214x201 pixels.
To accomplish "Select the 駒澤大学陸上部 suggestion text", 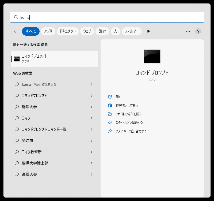I will click(35, 163).
